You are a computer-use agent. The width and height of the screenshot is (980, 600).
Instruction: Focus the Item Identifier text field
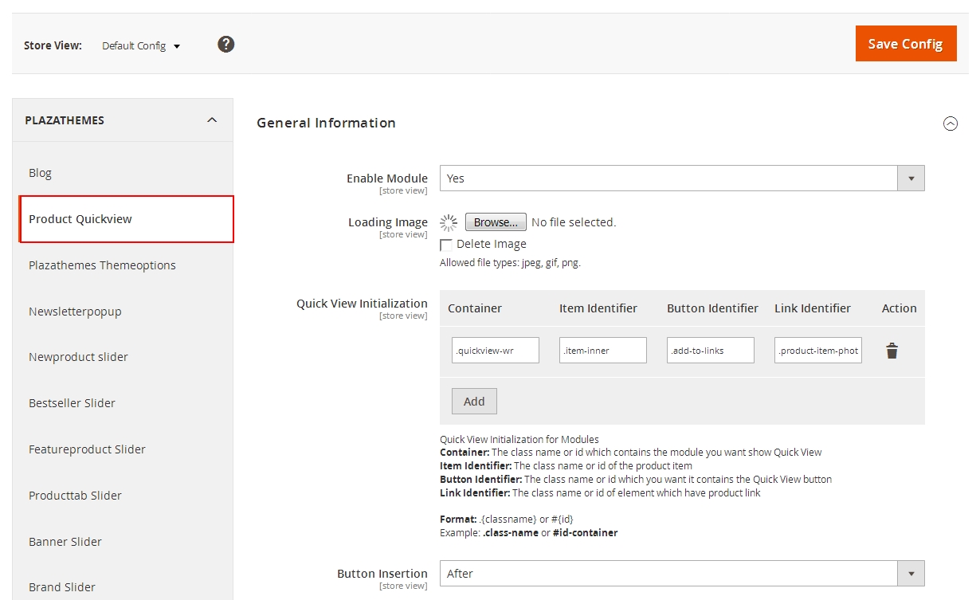(603, 351)
